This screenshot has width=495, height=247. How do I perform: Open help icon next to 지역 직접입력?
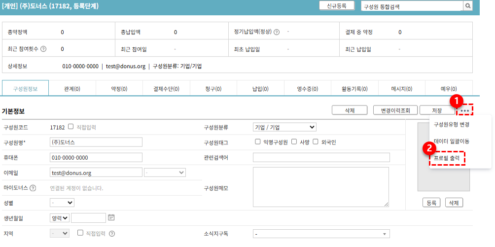pyautogui.click(x=111, y=234)
